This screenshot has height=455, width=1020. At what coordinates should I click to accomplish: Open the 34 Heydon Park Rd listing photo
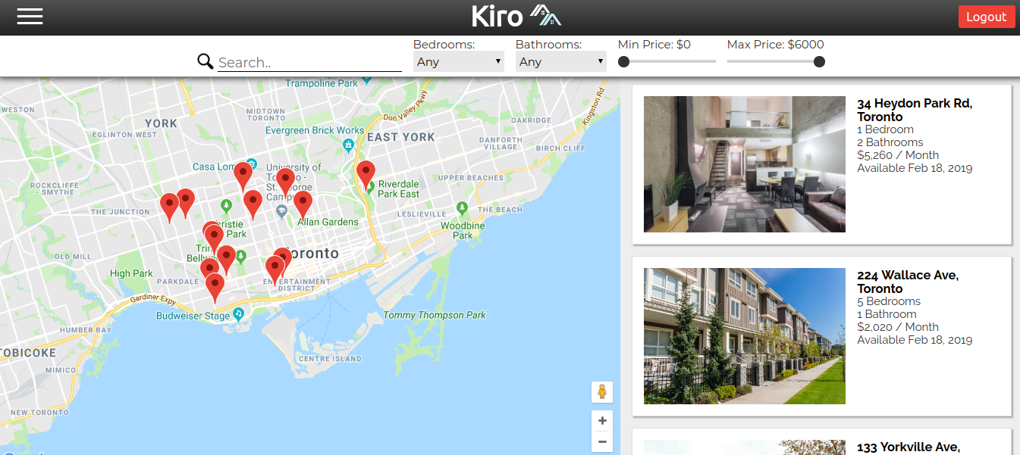(745, 164)
